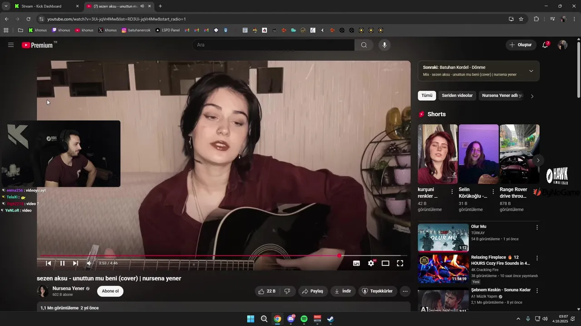
Task: Open Relaxing Fireplace video title
Action: [x=500, y=260]
